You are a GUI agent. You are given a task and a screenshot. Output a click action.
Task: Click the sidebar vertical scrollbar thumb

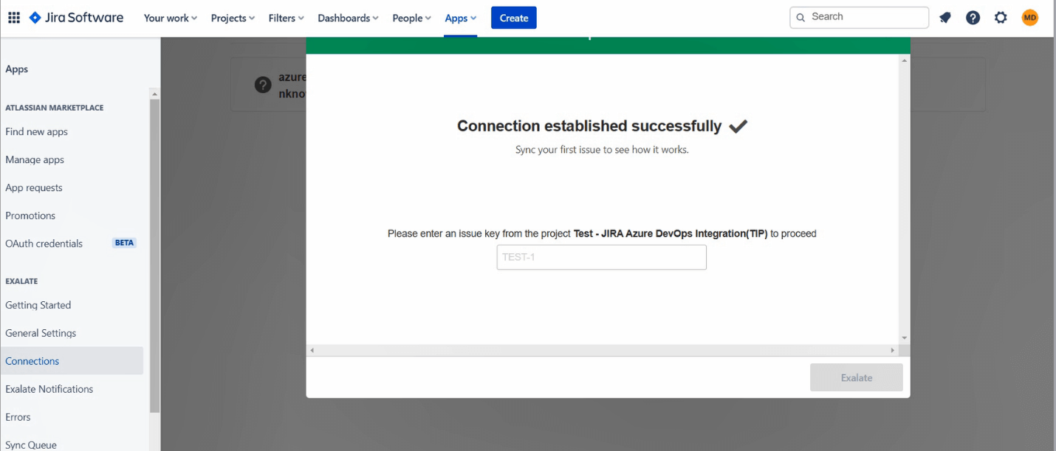[154, 255]
